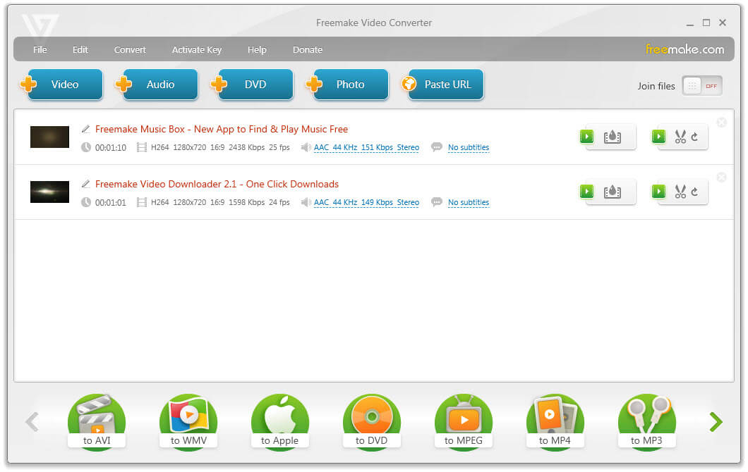748x472 pixels.
Task: Click the 1598 Kbps video info text
Action: coord(247,202)
